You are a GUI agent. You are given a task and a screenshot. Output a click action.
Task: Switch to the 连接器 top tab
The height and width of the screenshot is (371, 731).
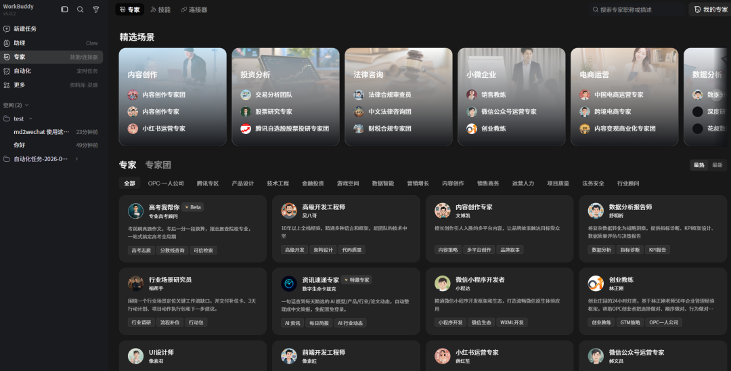click(x=194, y=9)
